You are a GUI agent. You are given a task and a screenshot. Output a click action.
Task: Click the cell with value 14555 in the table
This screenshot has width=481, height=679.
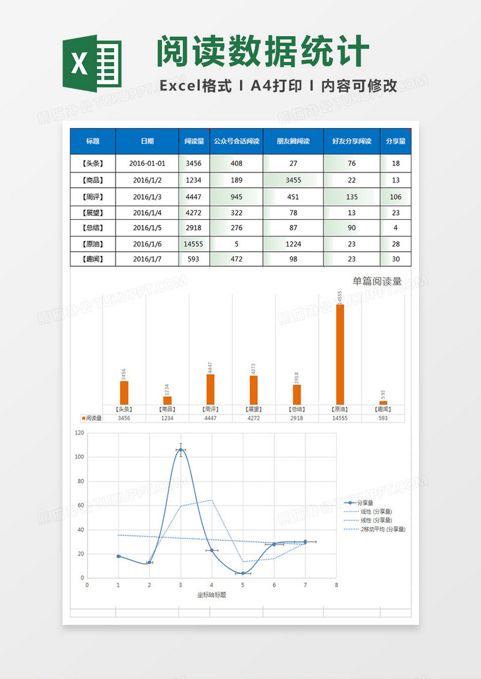coord(194,244)
